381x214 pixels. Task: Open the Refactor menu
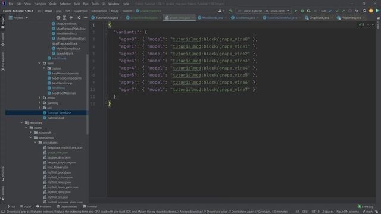(x=65, y=4)
